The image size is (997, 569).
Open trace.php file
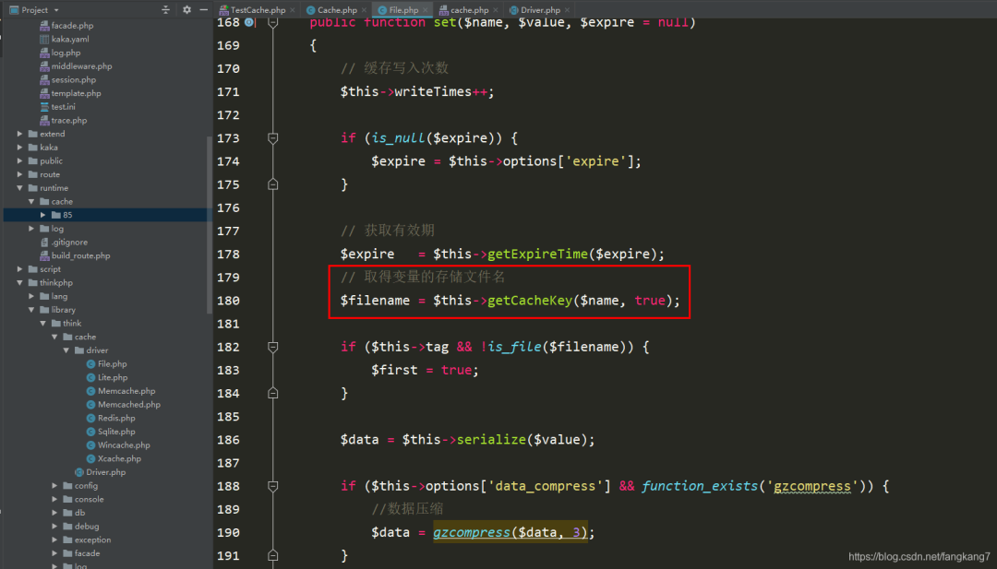click(x=64, y=121)
